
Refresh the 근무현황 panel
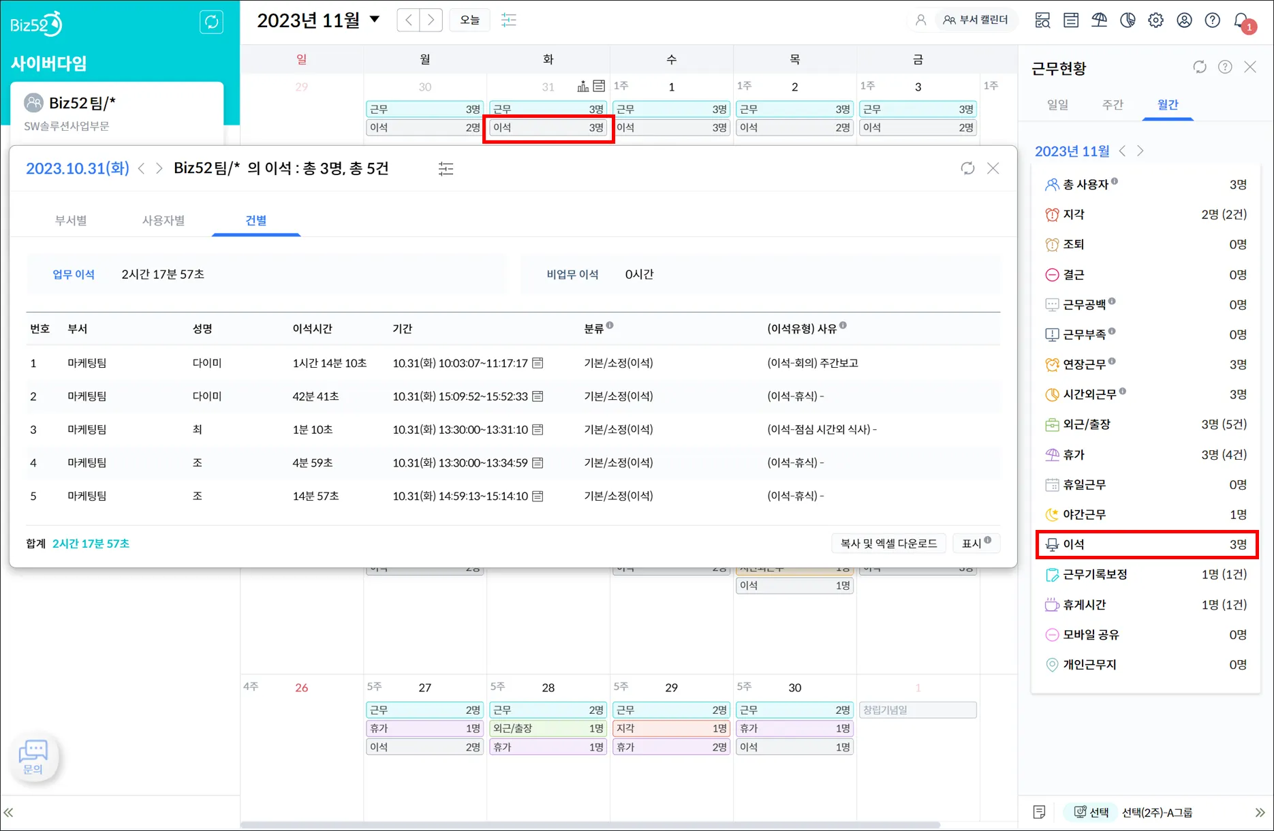tap(1200, 67)
